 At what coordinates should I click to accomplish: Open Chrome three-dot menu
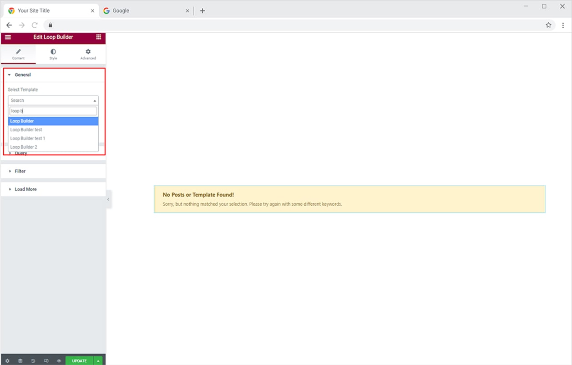[x=563, y=25]
